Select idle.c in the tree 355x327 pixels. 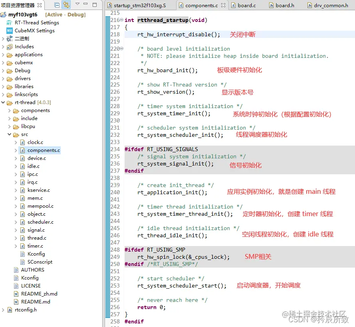tap(34, 166)
